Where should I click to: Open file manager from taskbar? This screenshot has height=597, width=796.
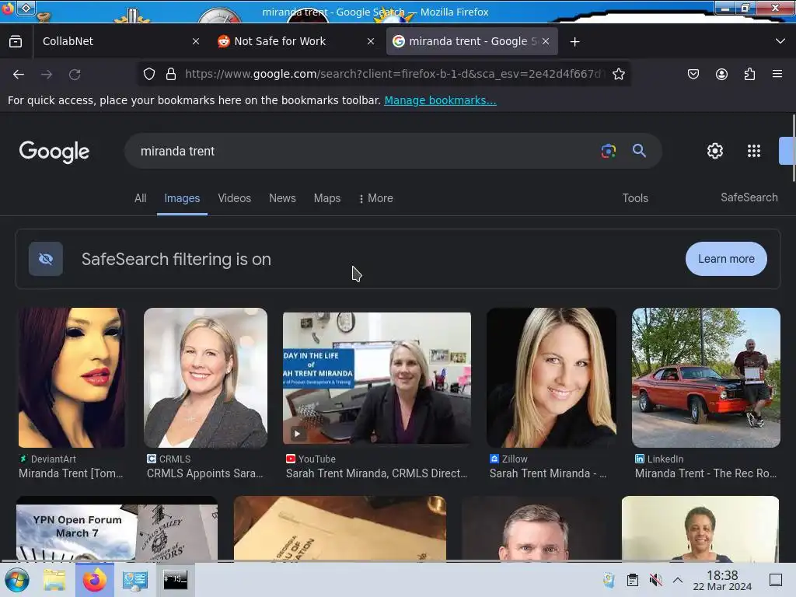coord(54,580)
